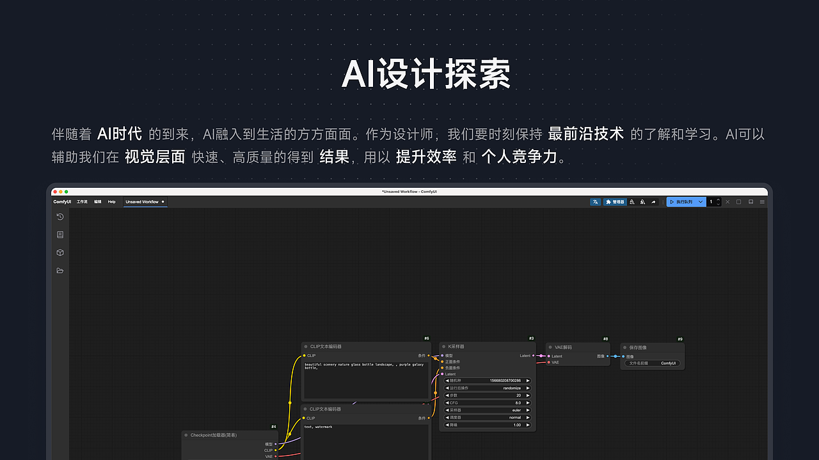Decrease CFG with the left arrow
The image size is (819, 460).
[x=447, y=403]
